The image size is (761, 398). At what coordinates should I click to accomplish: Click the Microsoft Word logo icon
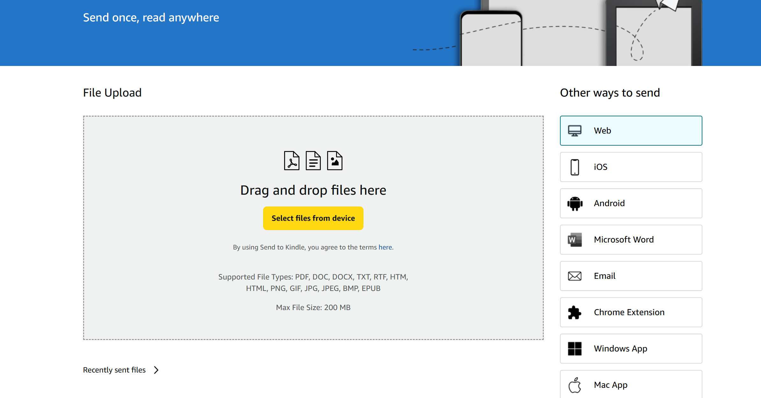click(575, 240)
